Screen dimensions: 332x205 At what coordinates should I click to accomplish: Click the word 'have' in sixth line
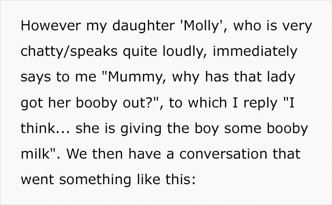145,154
